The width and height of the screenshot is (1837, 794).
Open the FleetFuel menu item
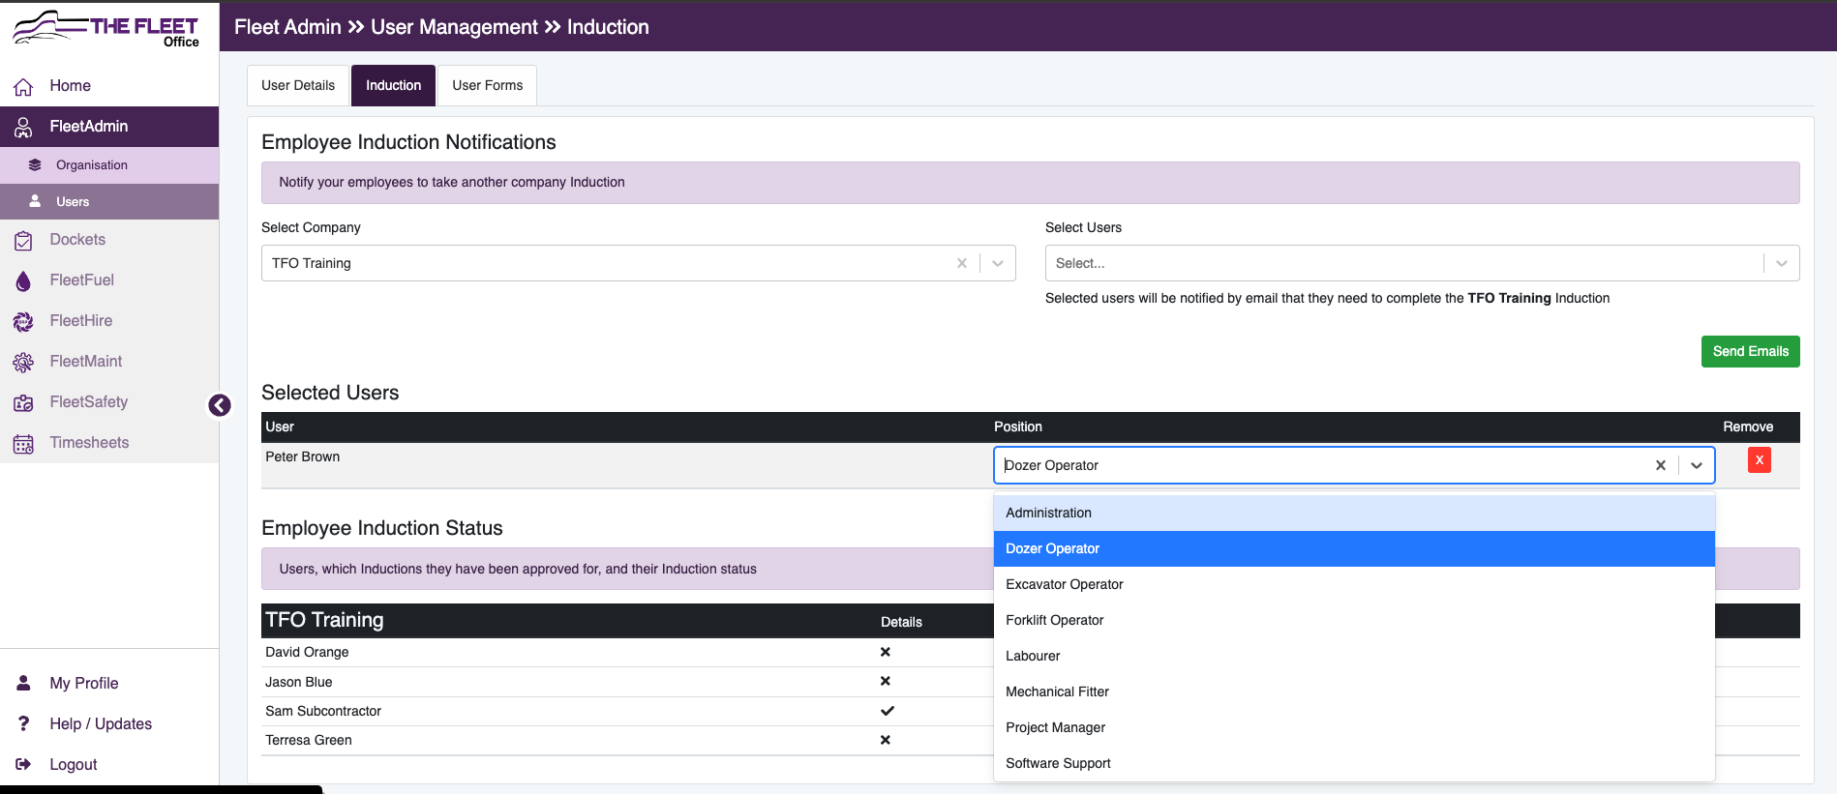pos(109,280)
